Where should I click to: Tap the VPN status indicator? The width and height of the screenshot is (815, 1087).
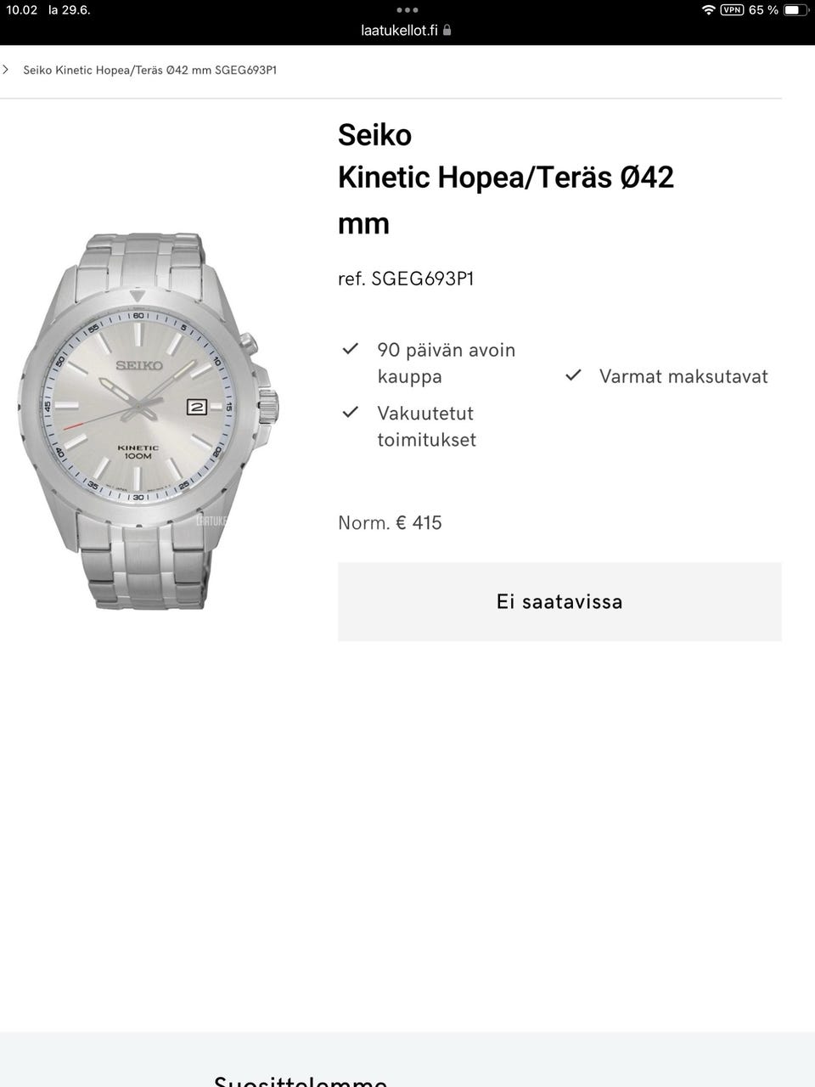[732, 10]
